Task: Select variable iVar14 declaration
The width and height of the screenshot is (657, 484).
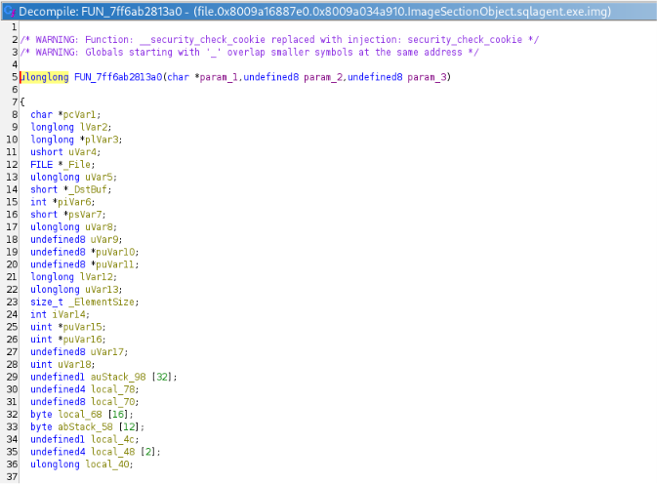Action: [x=68, y=314]
